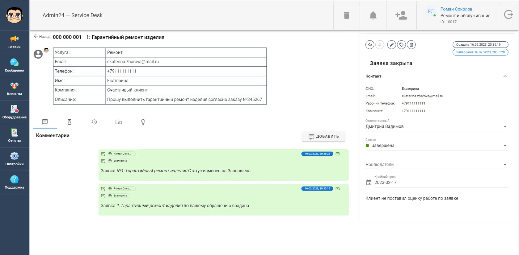Image resolution: width=519 pixels, height=255 pixels.
Task: Click the Екатерина chip in the 'Статус изменен' comment
Action: coord(119,161)
